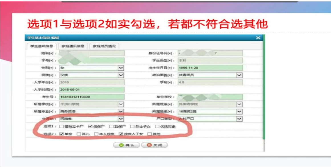The image size is (331, 167).
Task: Click the 关闭 close button
Action: pyautogui.click(x=155, y=145)
